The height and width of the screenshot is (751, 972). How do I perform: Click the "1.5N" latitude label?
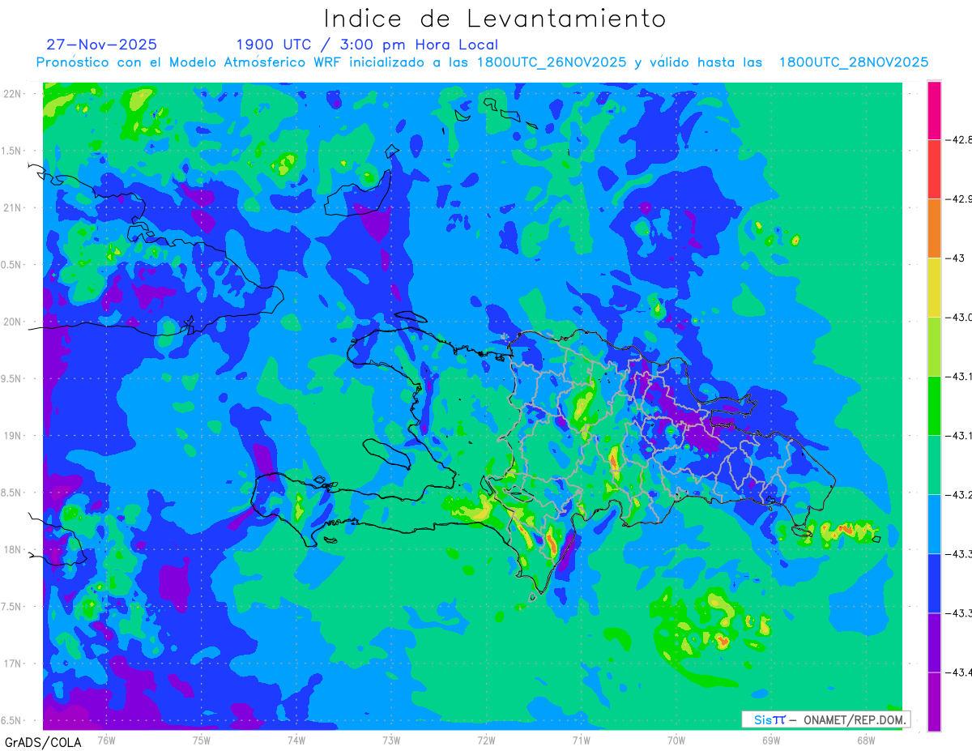coord(12,151)
